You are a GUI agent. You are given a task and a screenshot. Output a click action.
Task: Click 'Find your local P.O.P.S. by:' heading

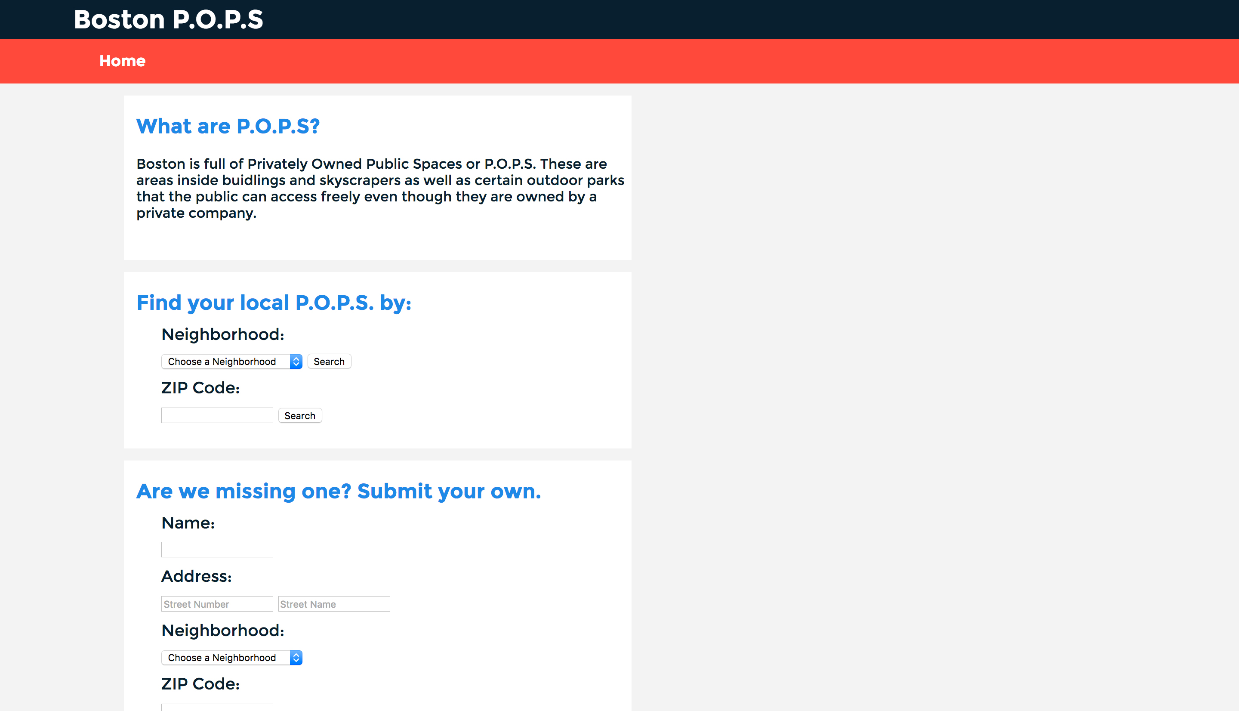tap(274, 303)
